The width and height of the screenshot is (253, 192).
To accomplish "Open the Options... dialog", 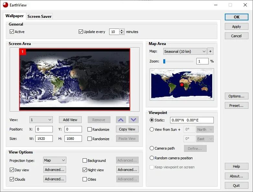I will tap(236, 96).
